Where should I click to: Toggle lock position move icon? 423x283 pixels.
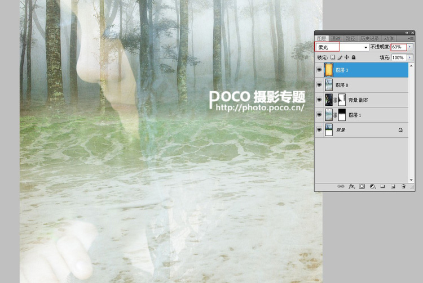(347, 57)
